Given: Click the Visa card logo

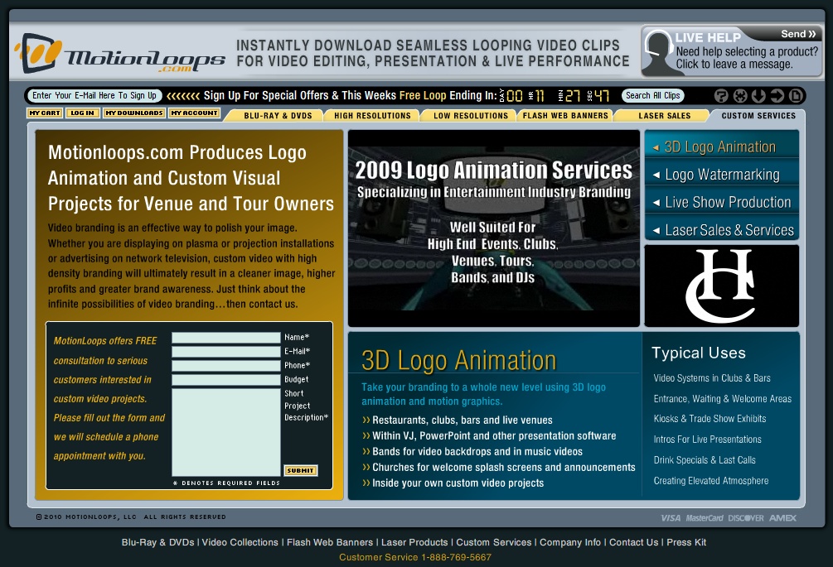Looking at the screenshot, I should (671, 518).
